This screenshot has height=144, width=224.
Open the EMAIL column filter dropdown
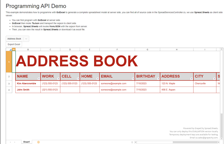tap(133, 79)
